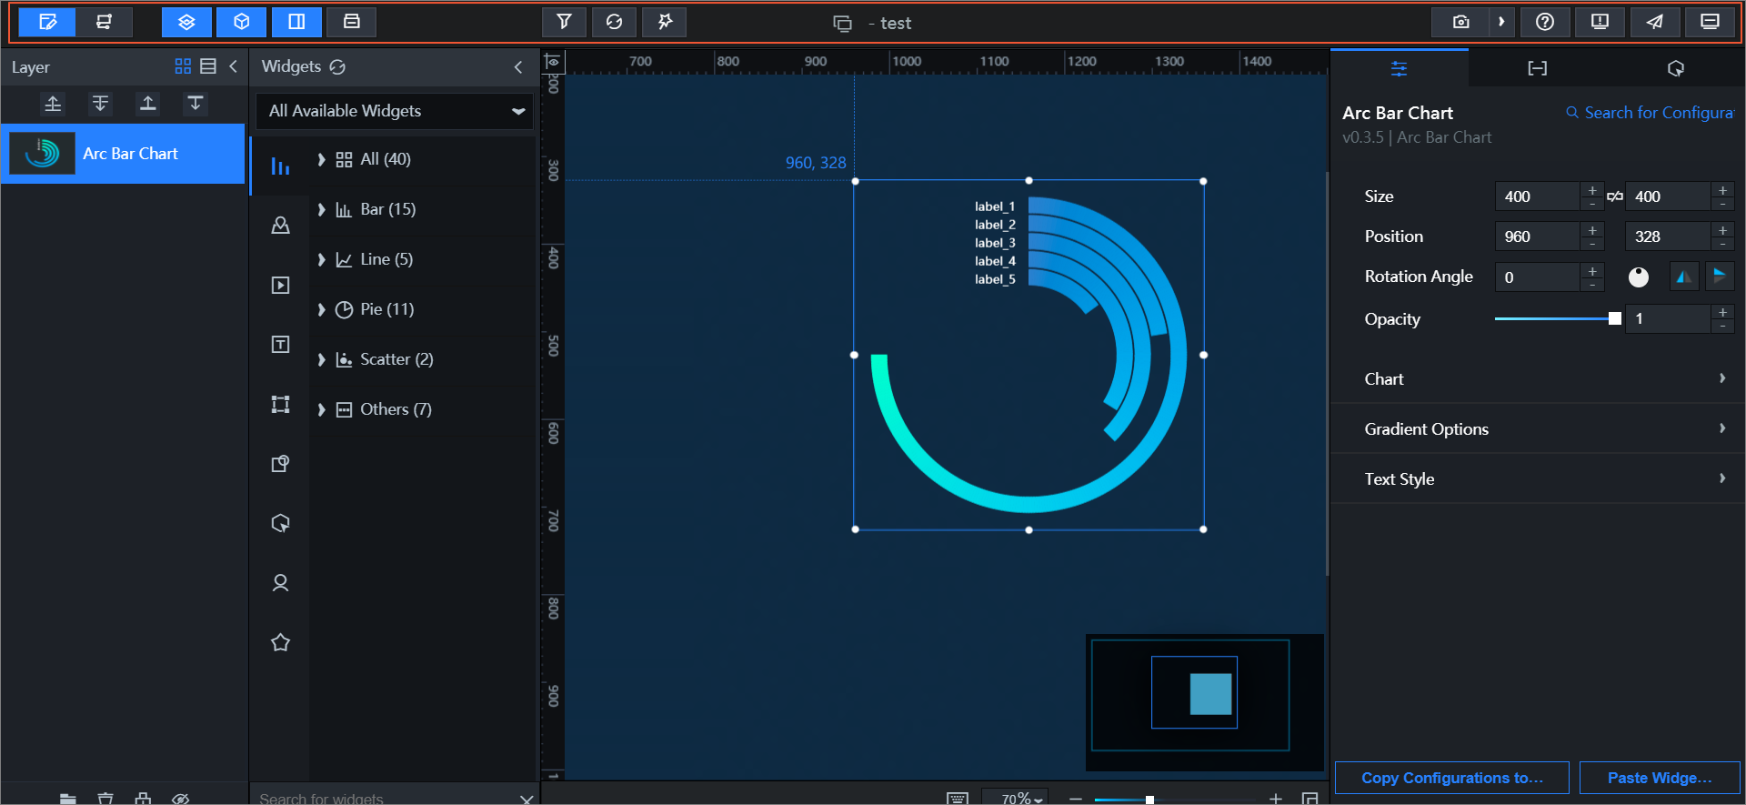The width and height of the screenshot is (1746, 805).
Task: Select the text widget category icon
Action: pos(280,345)
